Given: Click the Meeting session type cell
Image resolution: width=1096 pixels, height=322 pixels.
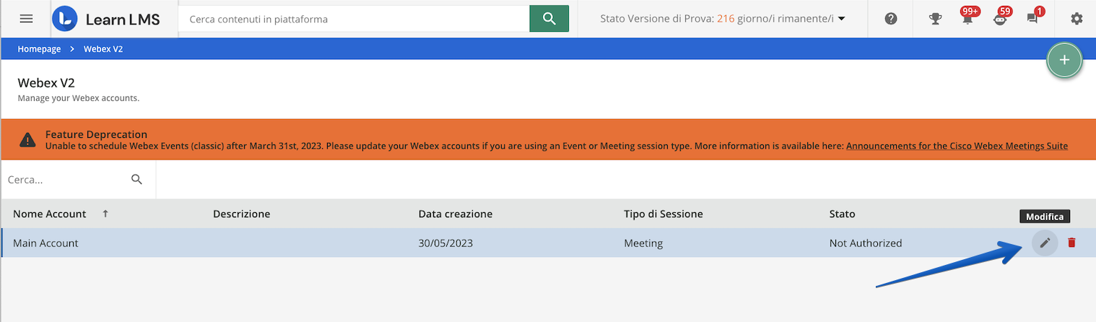Looking at the screenshot, I should point(643,243).
